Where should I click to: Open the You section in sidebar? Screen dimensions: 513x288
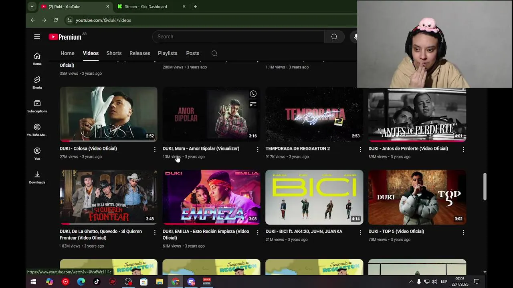coord(37,154)
